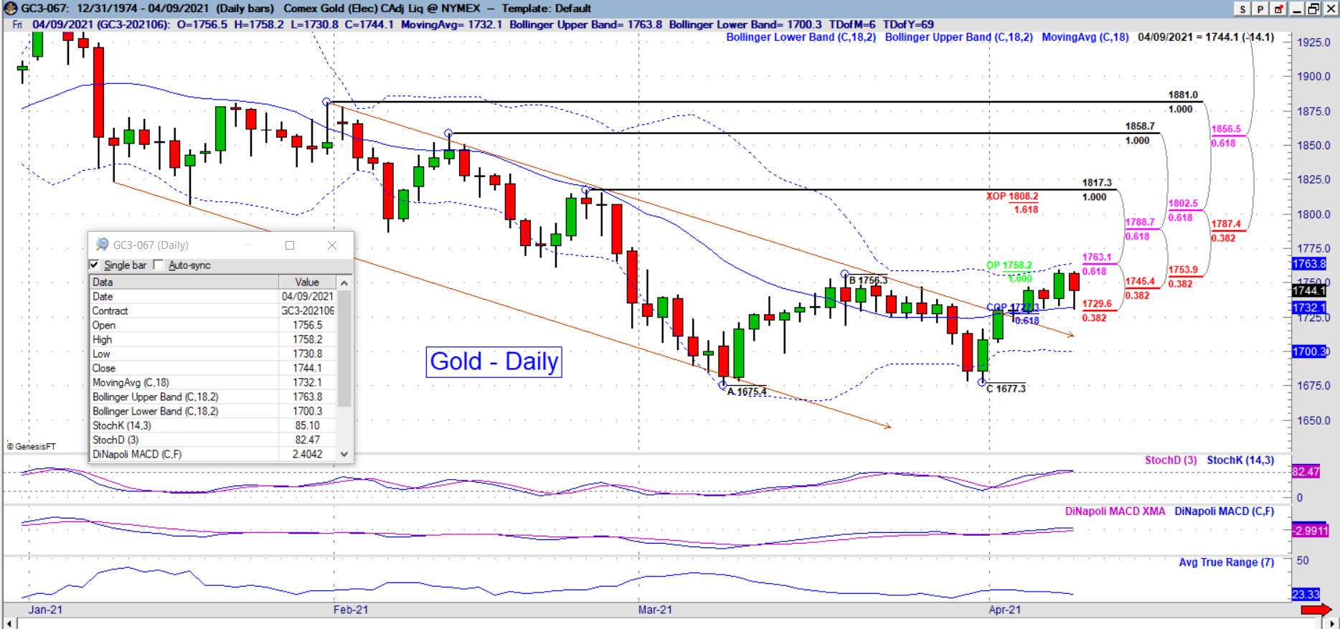Select the StochD (3) data row
This screenshot has width=1340, height=629.
(213, 440)
